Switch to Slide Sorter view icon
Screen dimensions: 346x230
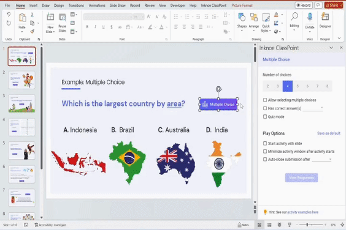click(269, 224)
